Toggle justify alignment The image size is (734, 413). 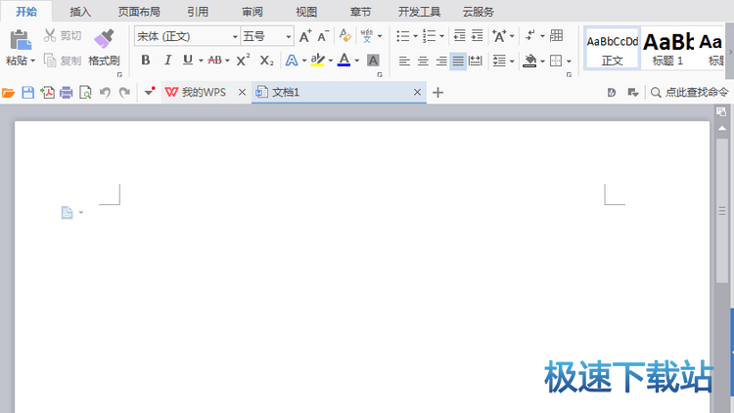click(x=458, y=61)
